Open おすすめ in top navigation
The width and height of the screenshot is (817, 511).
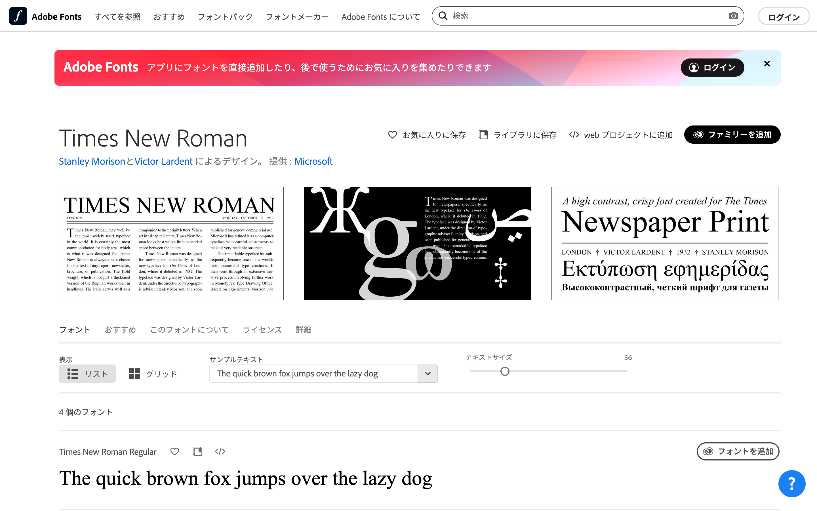click(x=169, y=17)
